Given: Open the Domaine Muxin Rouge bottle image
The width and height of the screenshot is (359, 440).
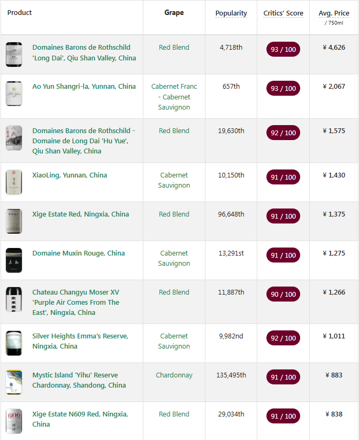Looking at the screenshot, I should [14, 260].
